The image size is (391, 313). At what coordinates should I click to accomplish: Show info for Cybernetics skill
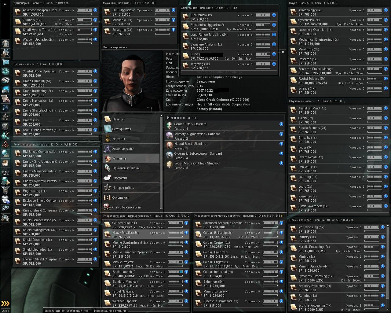pyautogui.click(x=386, y=20)
